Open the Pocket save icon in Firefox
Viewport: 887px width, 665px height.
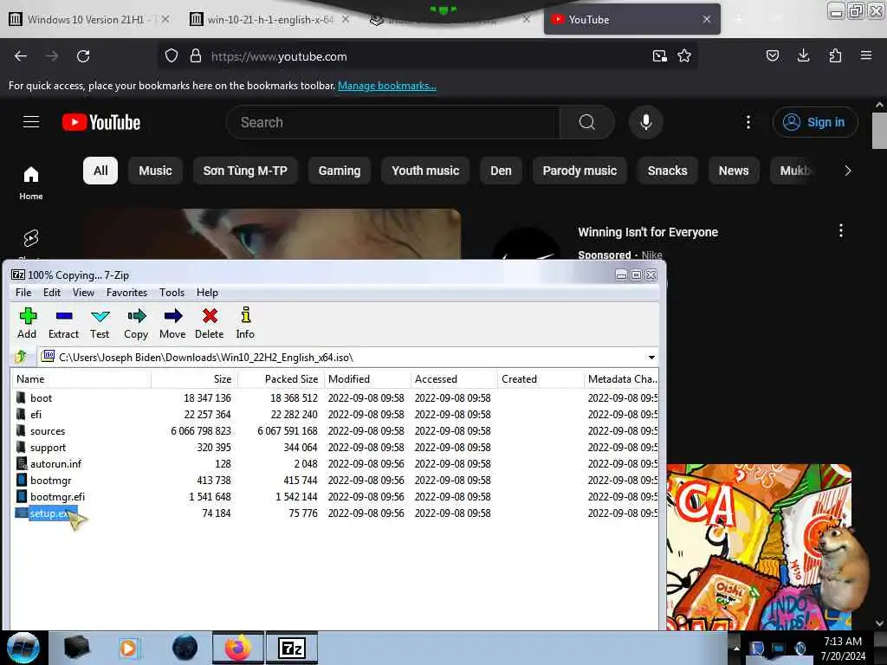772,55
